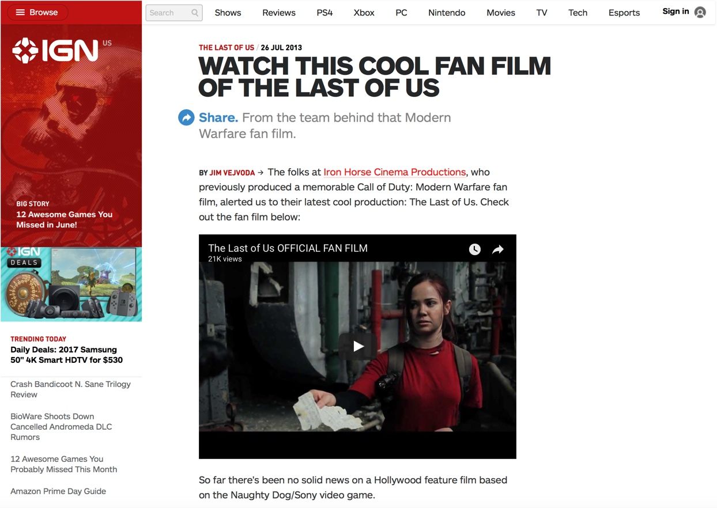
Task: Open Crash Bandicoot N. Sane Trilogy Review
Action: [x=70, y=389]
